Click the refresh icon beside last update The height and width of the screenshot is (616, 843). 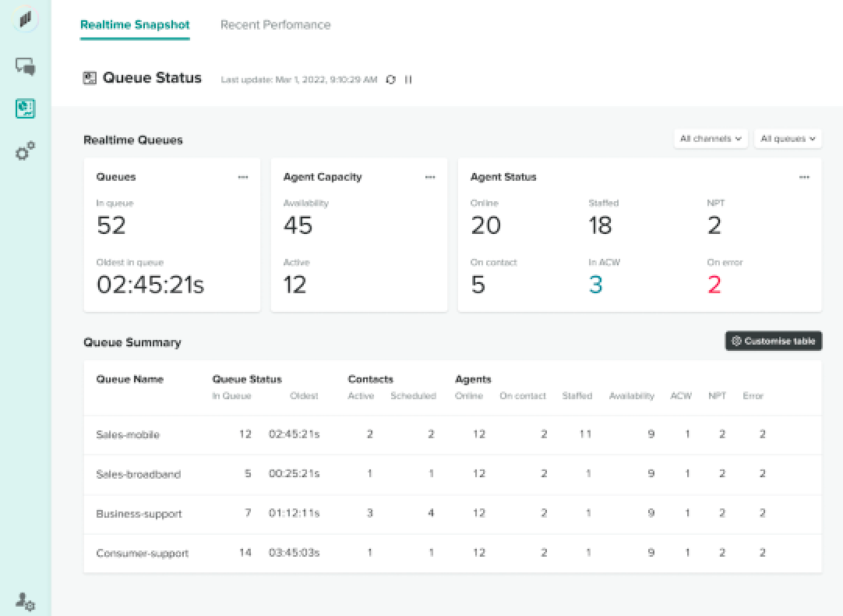tap(391, 80)
